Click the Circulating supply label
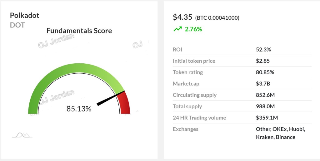The image size is (320, 161). click(x=195, y=95)
